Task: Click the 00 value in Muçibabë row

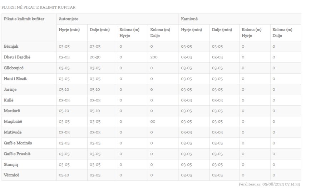Action: (153, 122)
